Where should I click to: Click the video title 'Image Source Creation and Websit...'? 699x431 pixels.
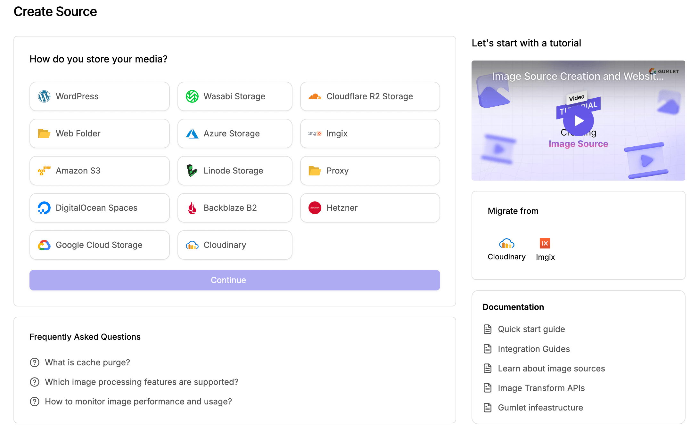coord(578,76)
